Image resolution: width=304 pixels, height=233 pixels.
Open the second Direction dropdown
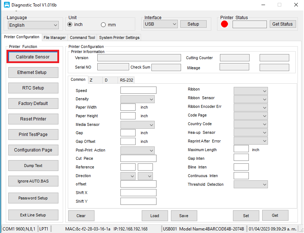pos(145,176)
